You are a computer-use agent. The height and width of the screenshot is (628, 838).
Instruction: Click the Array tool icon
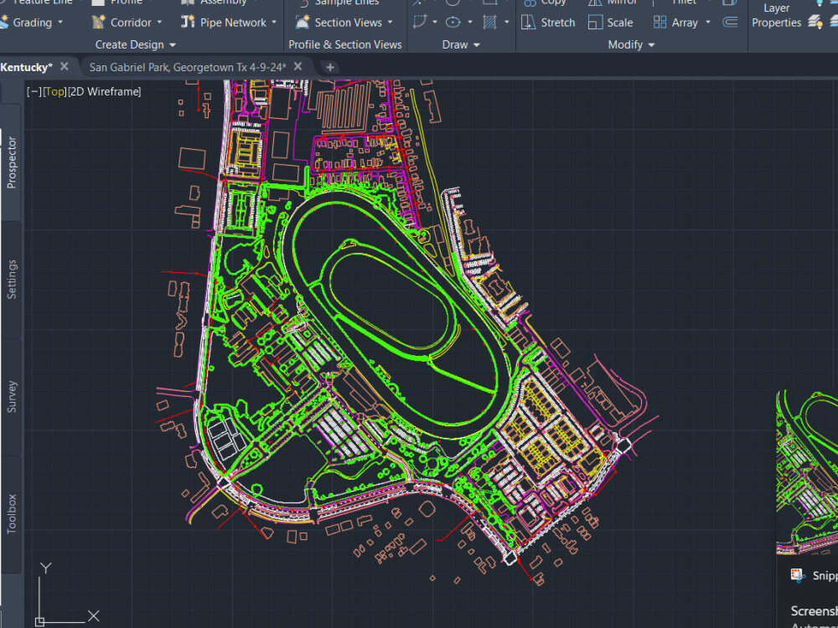(x=660, y=22)
